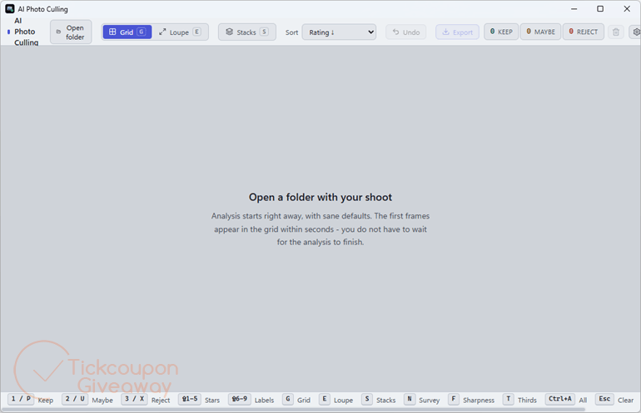Click the 3 / X Reject shortcut hint
Image resolution: width=641 pixels, height=413 pixels.
(146, 400)
